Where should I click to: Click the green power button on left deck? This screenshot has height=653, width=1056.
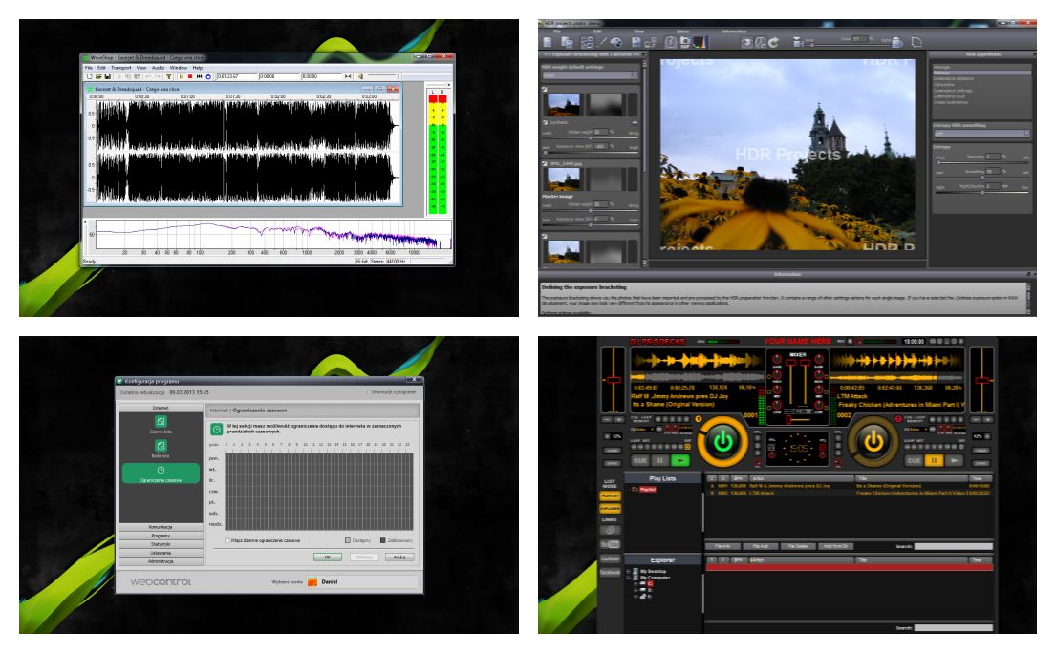point(723,442)
